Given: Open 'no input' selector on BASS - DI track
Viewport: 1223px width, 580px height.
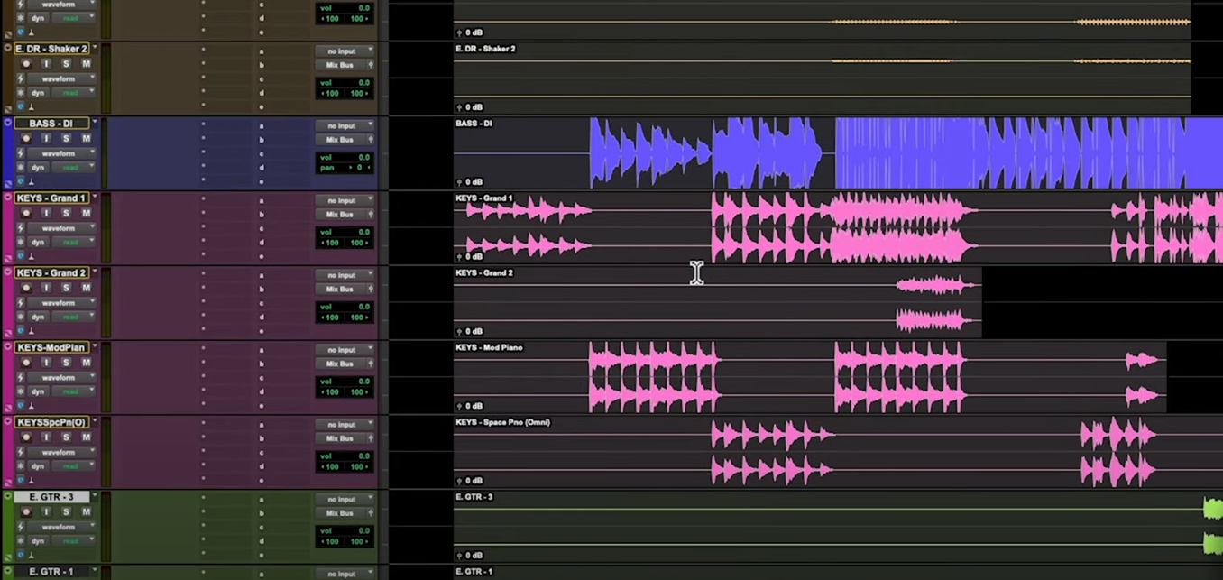Looking at the screenshot, I should coord(345,126).
